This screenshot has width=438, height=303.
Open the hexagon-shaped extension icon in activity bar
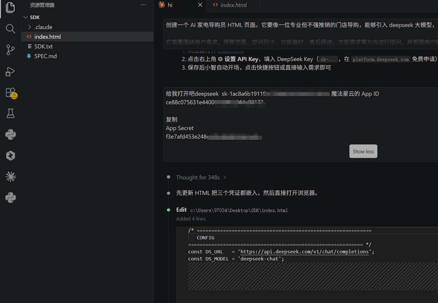point(10,156)
